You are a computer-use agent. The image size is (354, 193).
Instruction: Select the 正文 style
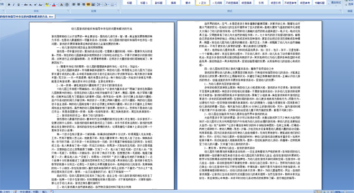click(203, 3)
